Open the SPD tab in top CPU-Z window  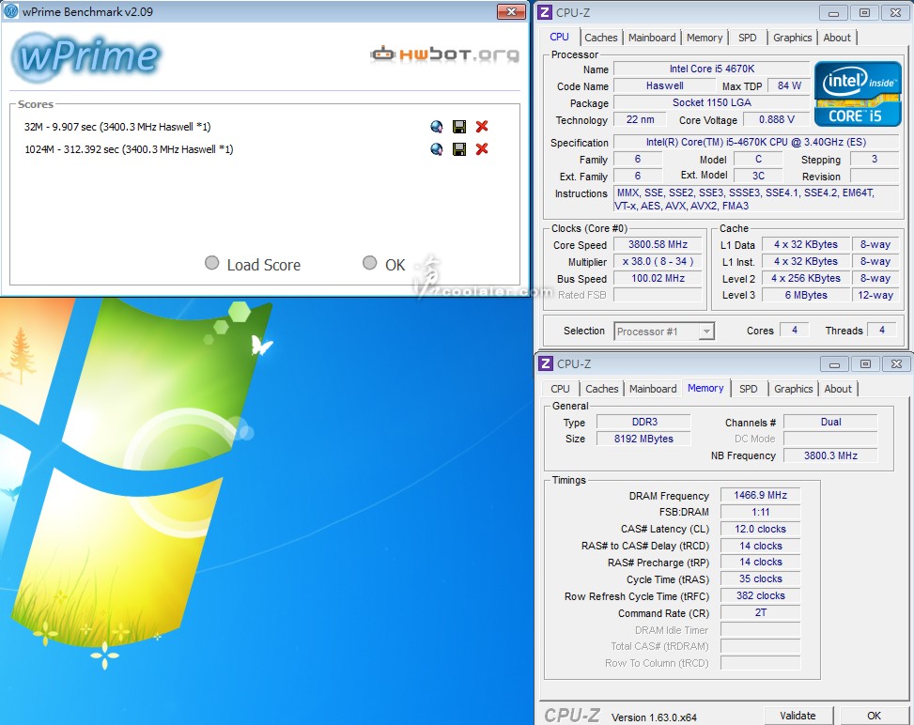tap(748, 38)
